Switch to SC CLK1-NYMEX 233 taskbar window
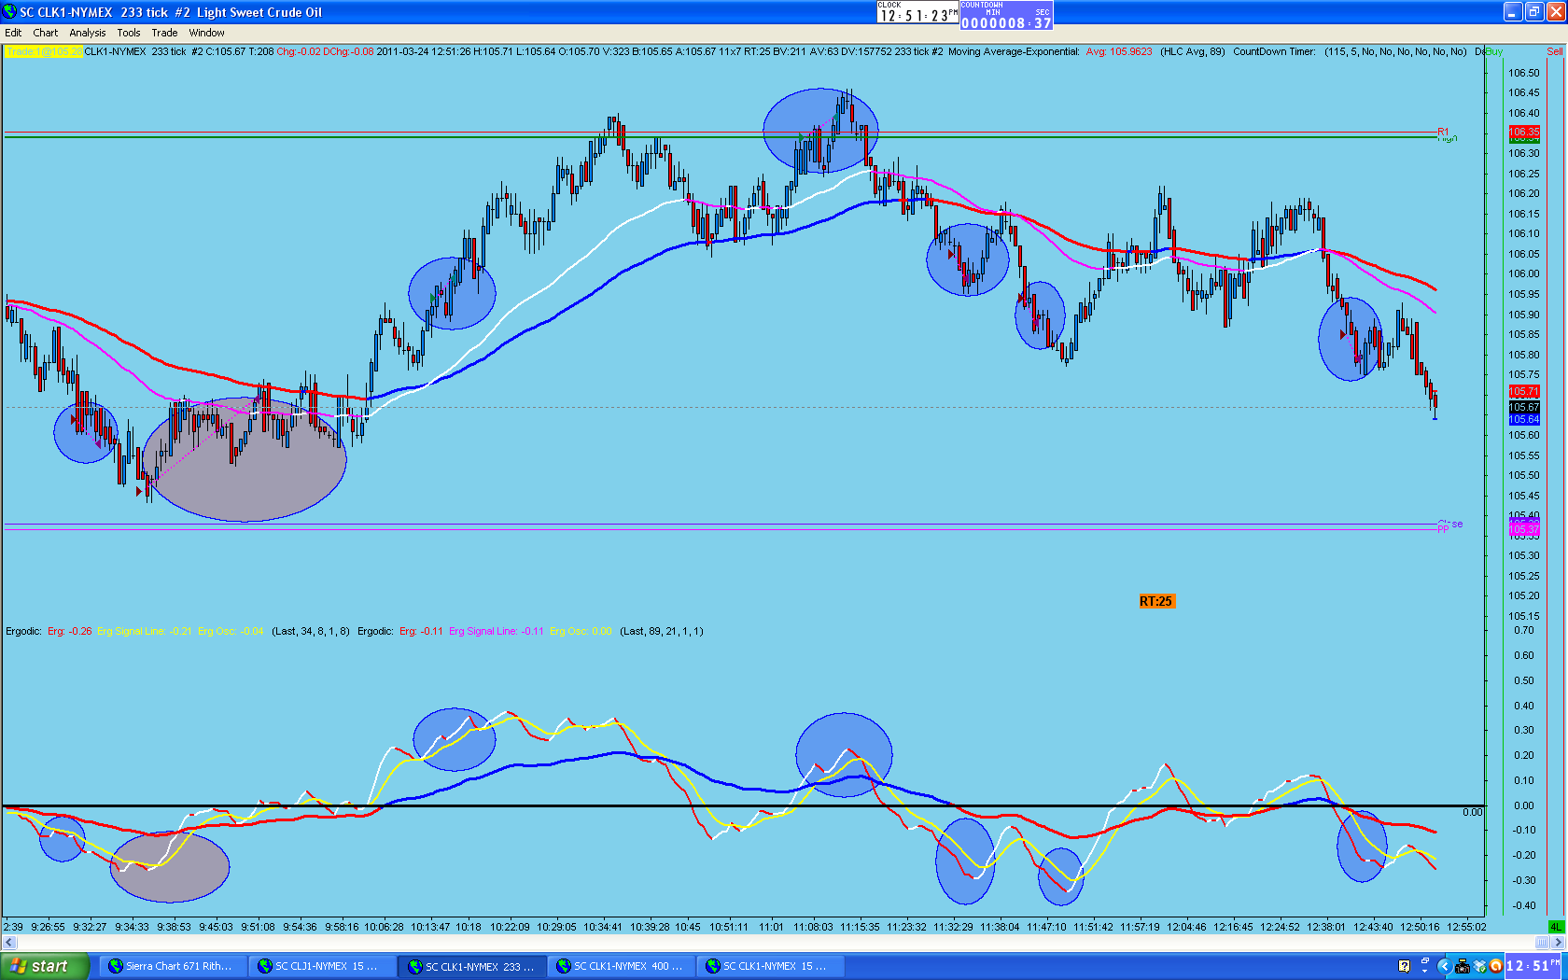Image resolution: width=1568 pixels, height=980 pixels. tap(471, 966)
